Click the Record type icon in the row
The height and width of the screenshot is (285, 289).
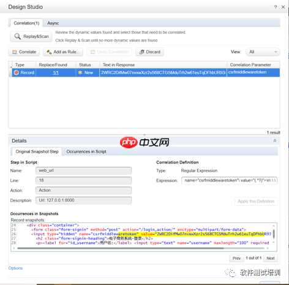tap(17, 72)
